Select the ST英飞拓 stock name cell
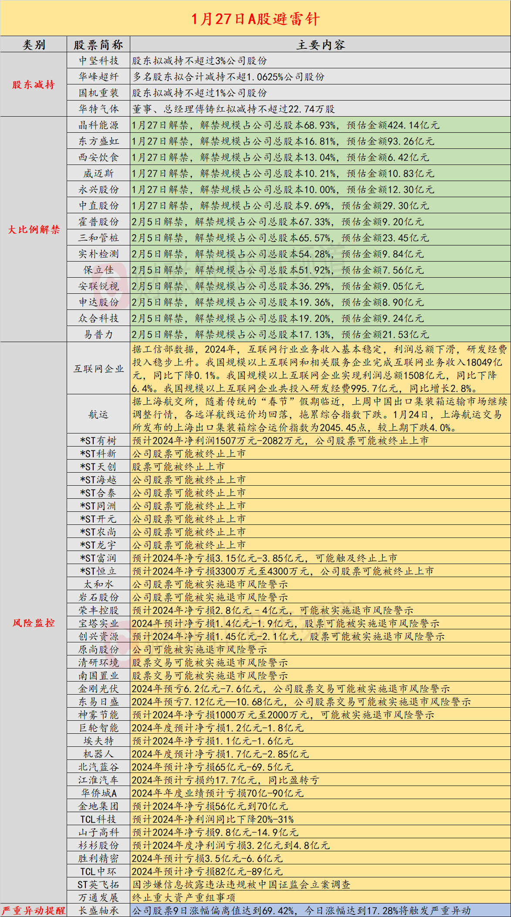This screenshot has height=917, width=511. [98, 884]
